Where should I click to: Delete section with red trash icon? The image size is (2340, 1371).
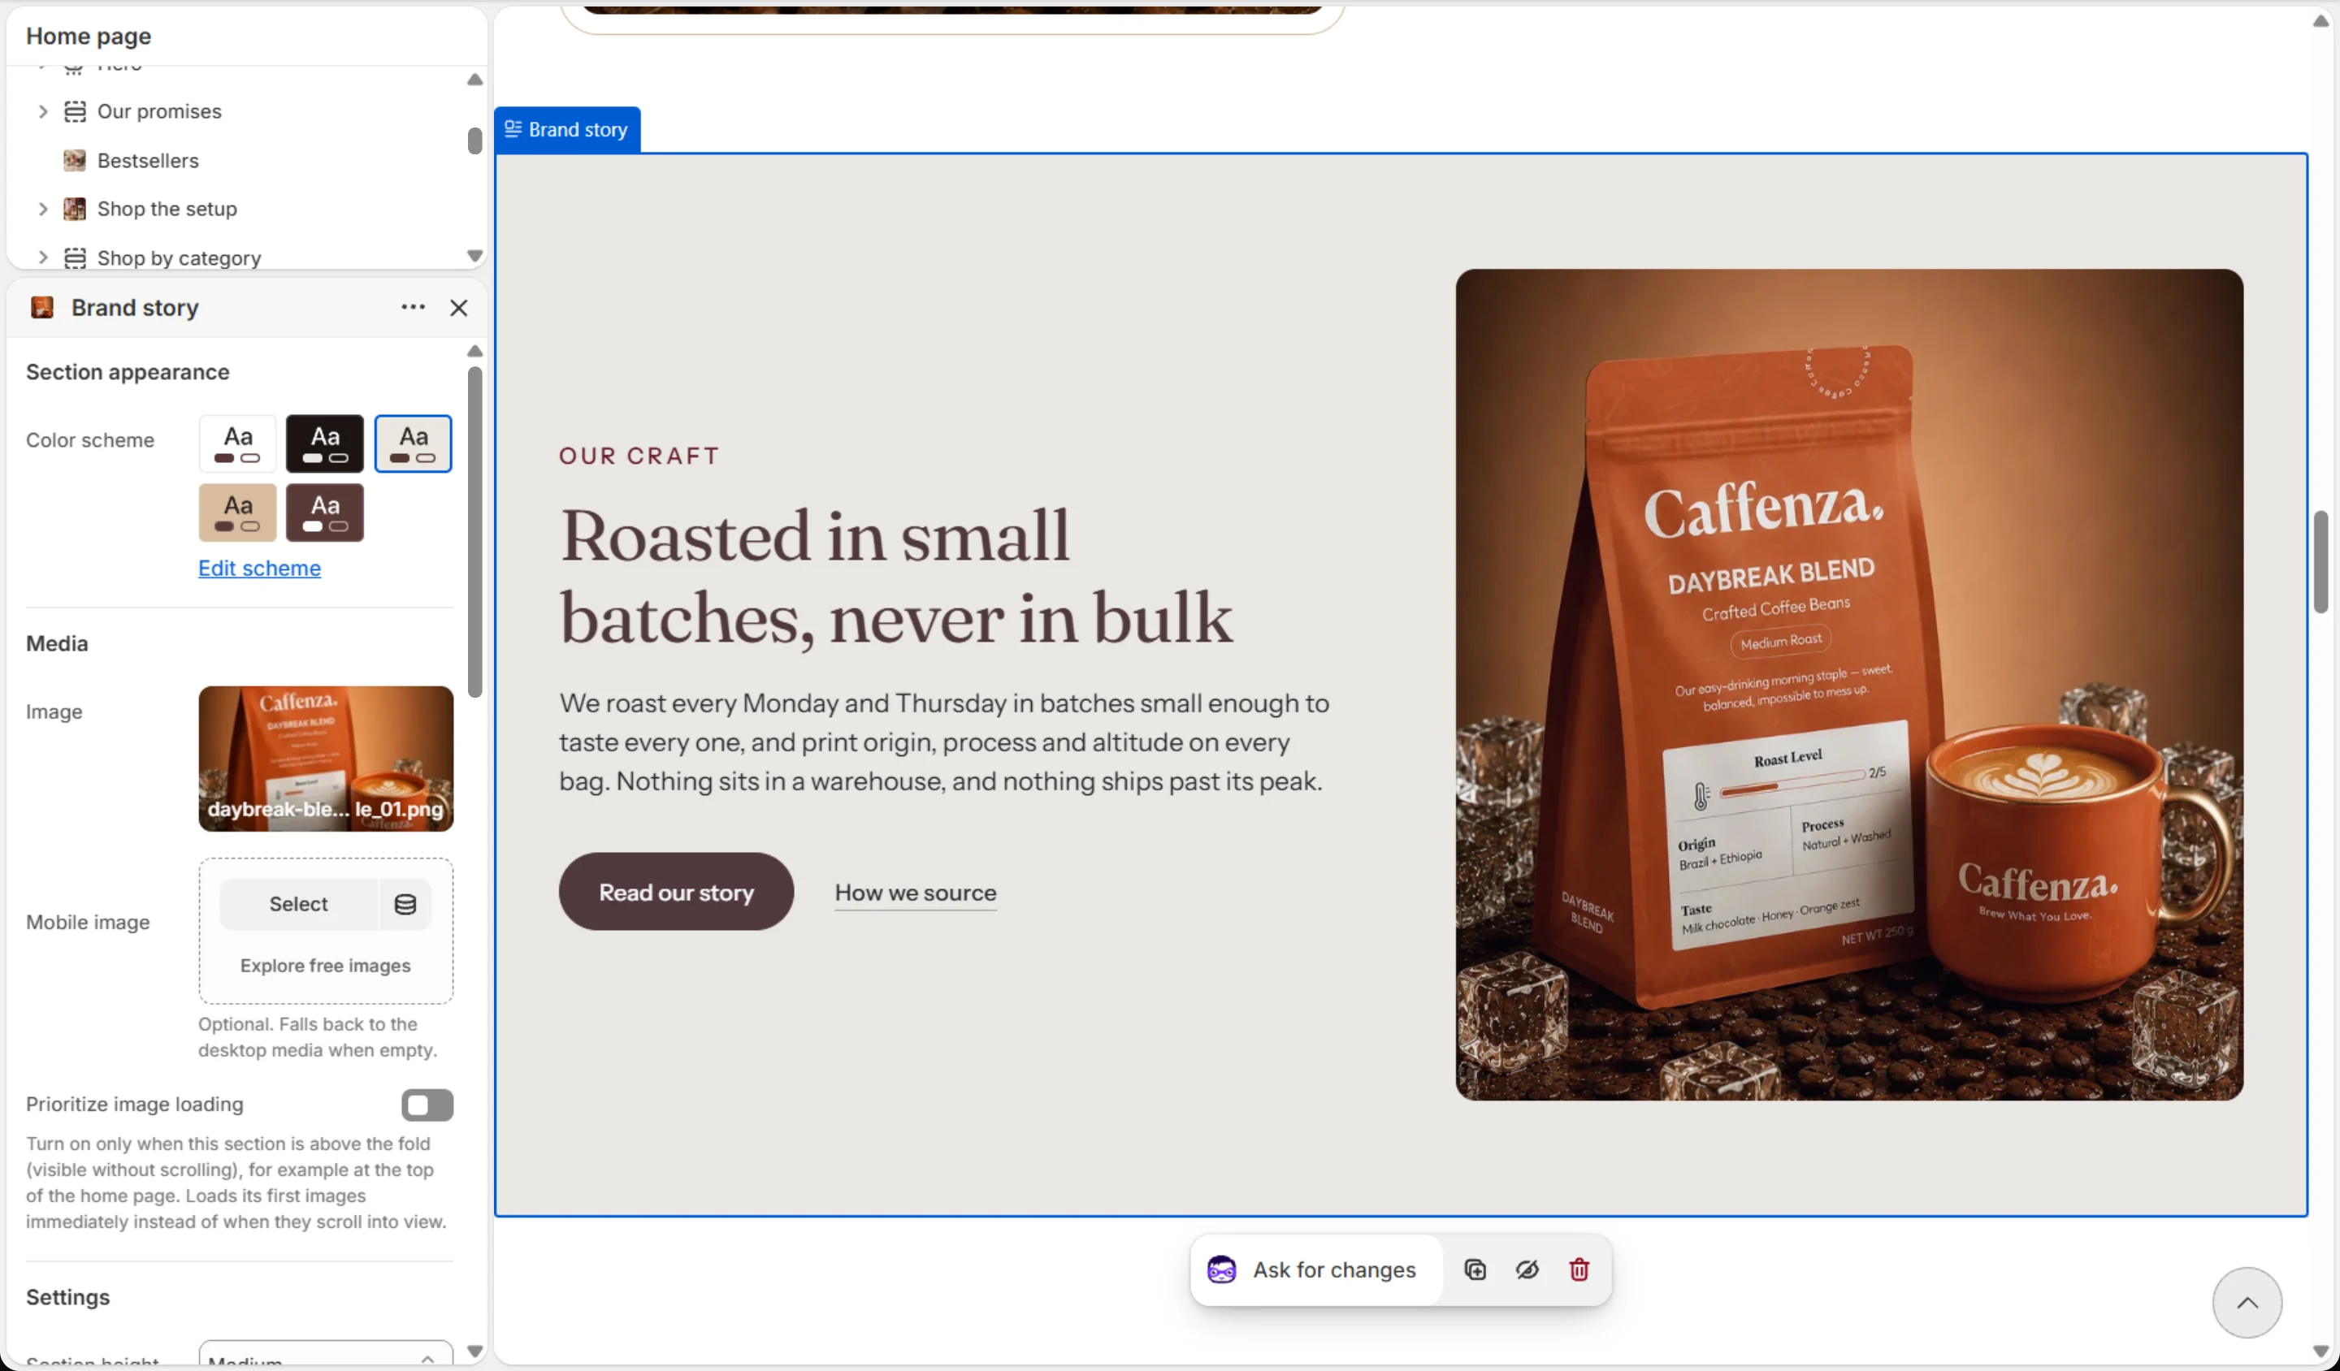point(1579,1269)
